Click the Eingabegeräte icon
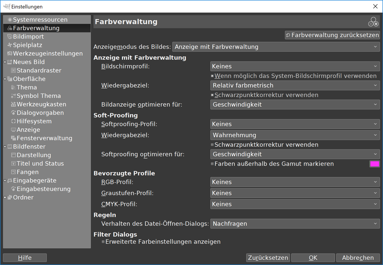 click(10, 181)
